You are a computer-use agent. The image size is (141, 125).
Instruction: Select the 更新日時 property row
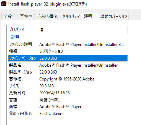68,93
